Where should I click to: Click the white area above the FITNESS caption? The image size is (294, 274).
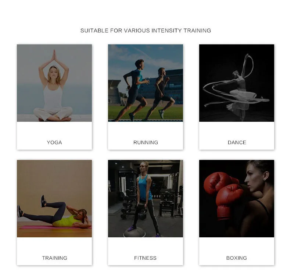[146, 246]
